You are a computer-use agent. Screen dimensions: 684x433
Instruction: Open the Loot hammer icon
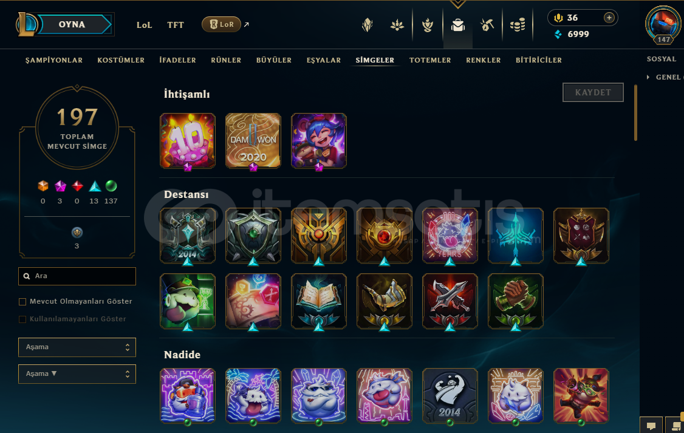tap(487, 25)
